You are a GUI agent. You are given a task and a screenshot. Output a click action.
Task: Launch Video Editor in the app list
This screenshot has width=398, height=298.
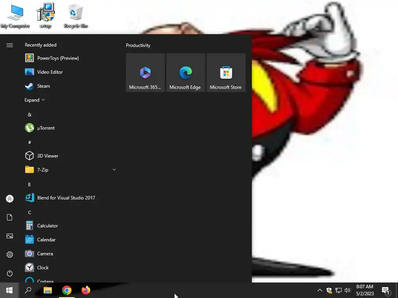(x=71, y=72)
